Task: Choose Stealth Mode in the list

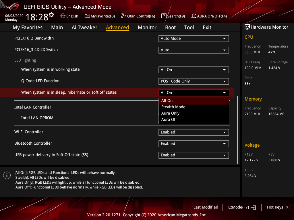Action: [194, 107]
